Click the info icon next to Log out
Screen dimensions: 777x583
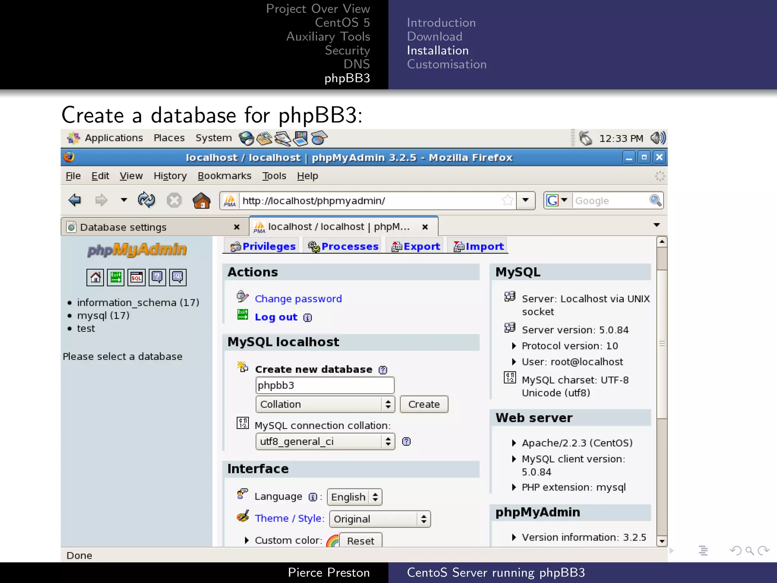(308, 318)
